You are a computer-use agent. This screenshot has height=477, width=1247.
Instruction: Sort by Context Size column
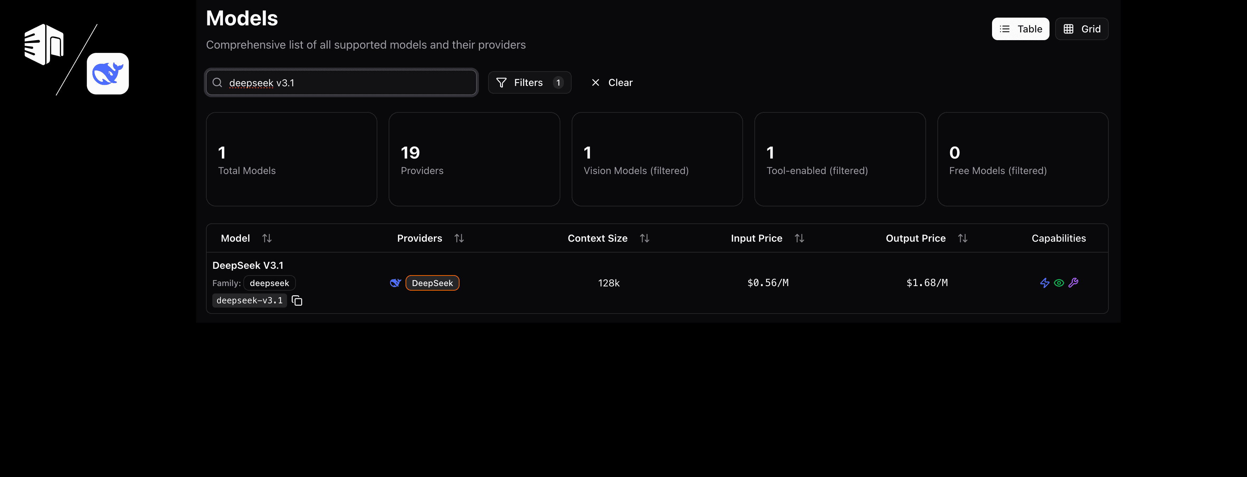pyautogui.click(x=645, y=237)
